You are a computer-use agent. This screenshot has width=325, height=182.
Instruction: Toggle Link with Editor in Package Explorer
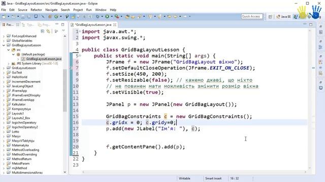pyautogui.click(x=48, y=31)
